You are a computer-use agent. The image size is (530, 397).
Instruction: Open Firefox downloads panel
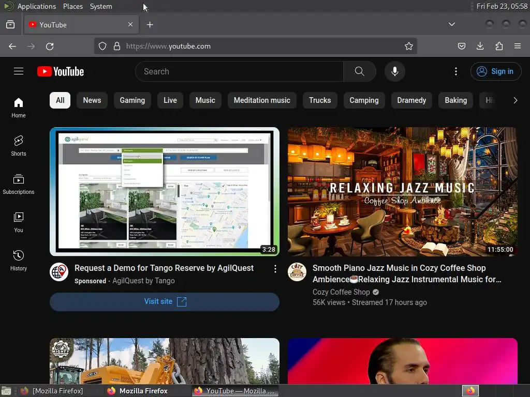point(480,46)
